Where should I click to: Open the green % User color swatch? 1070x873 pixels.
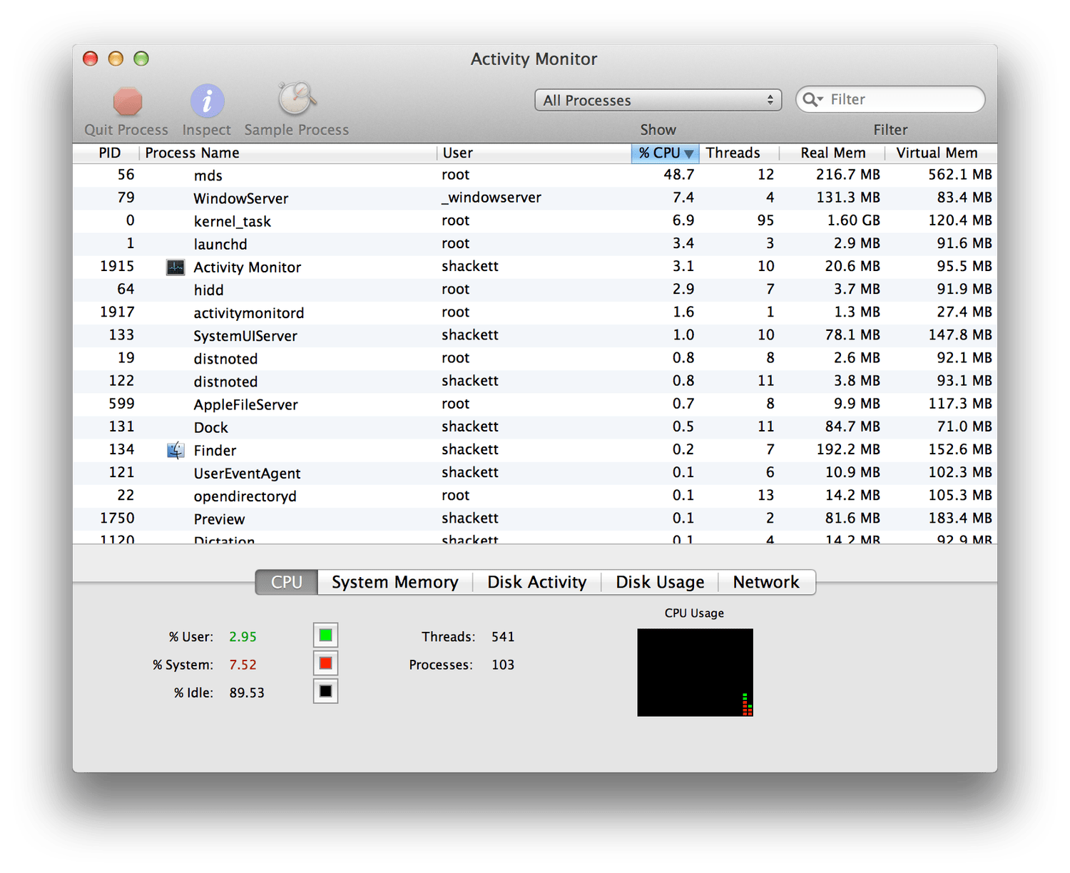(325, 635)
